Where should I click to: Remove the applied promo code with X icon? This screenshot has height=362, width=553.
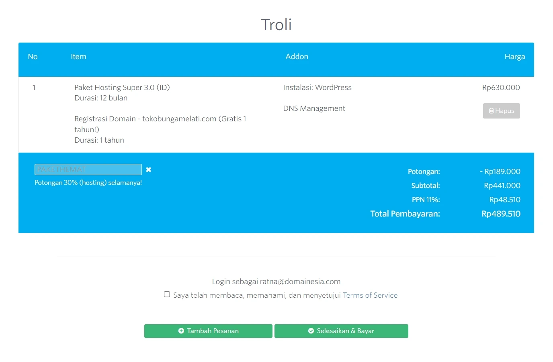(x=149, y=170)
